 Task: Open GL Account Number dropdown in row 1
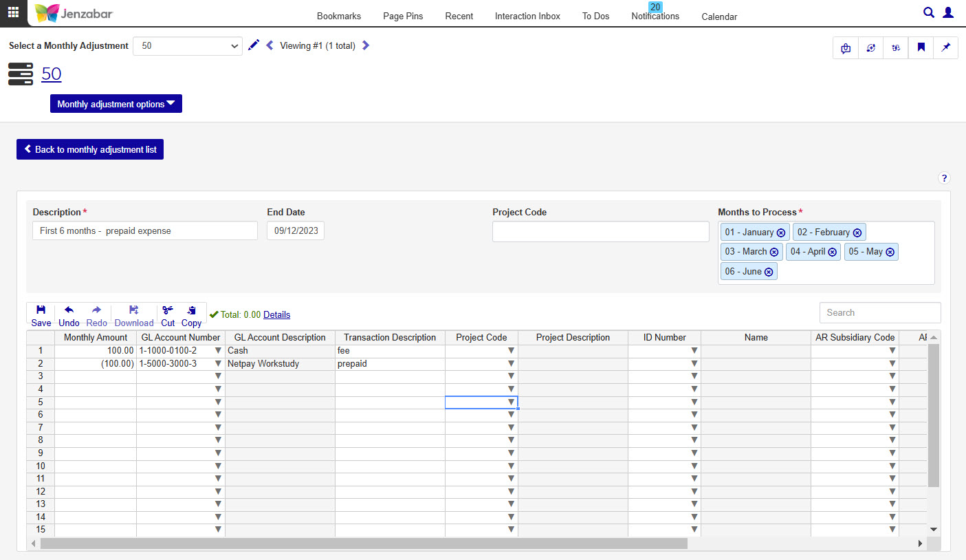218,351
